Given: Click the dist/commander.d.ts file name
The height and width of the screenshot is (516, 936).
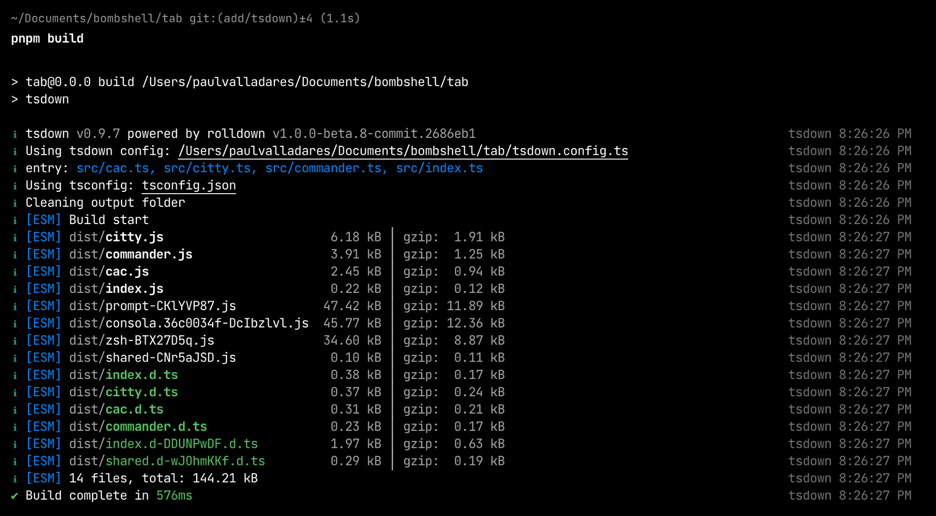Looking at the screenshot, I should tap(138, 427).
